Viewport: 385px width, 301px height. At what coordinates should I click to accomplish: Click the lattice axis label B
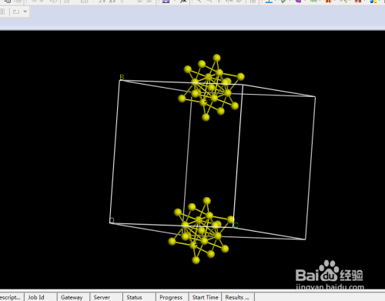click(122, 77)
